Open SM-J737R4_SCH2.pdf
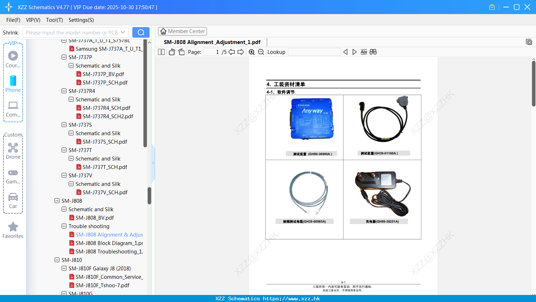 click(108, 117)
